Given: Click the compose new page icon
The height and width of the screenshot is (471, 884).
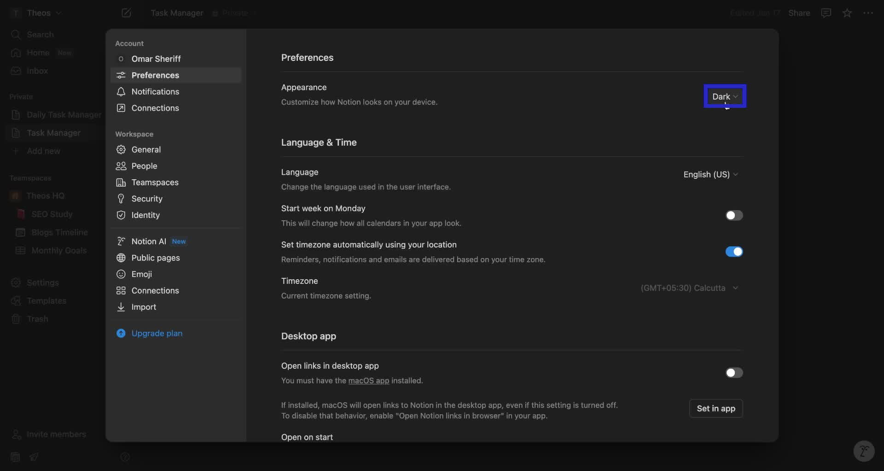Looking at the screenshot, I should [126, 12].
